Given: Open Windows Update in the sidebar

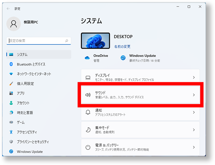Looking at the screenshot, I should point(39,152).
